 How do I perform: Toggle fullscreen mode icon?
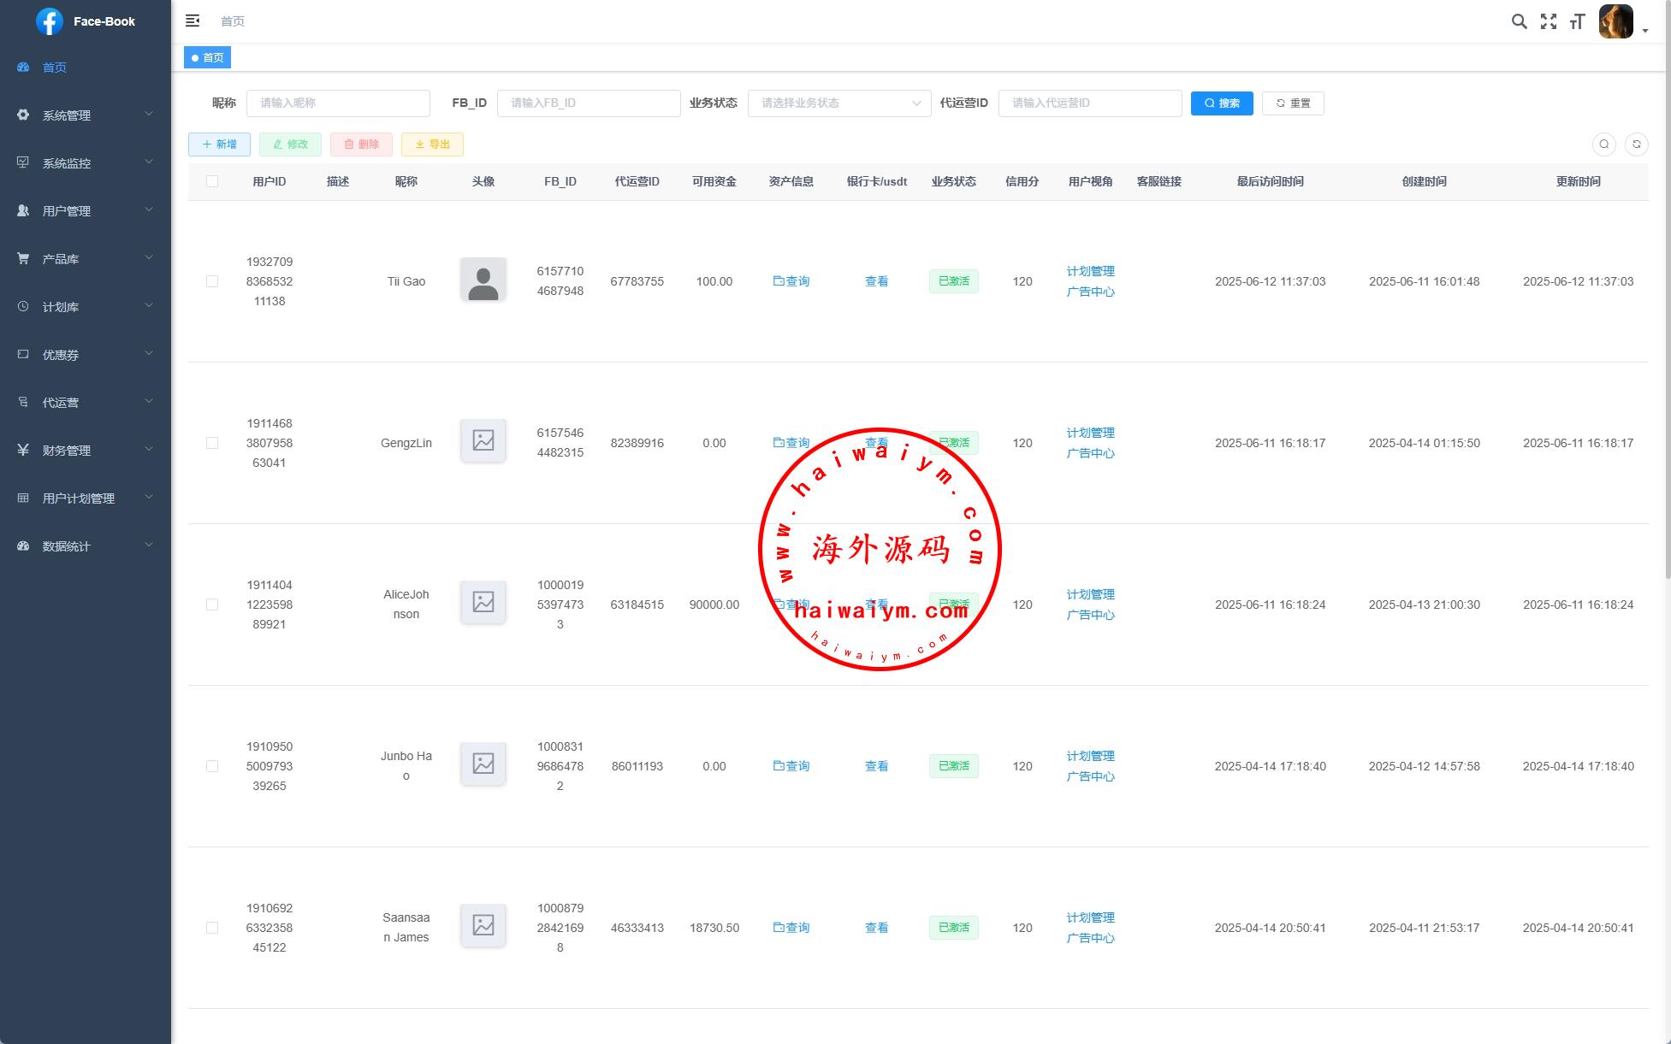point(1548,21)
